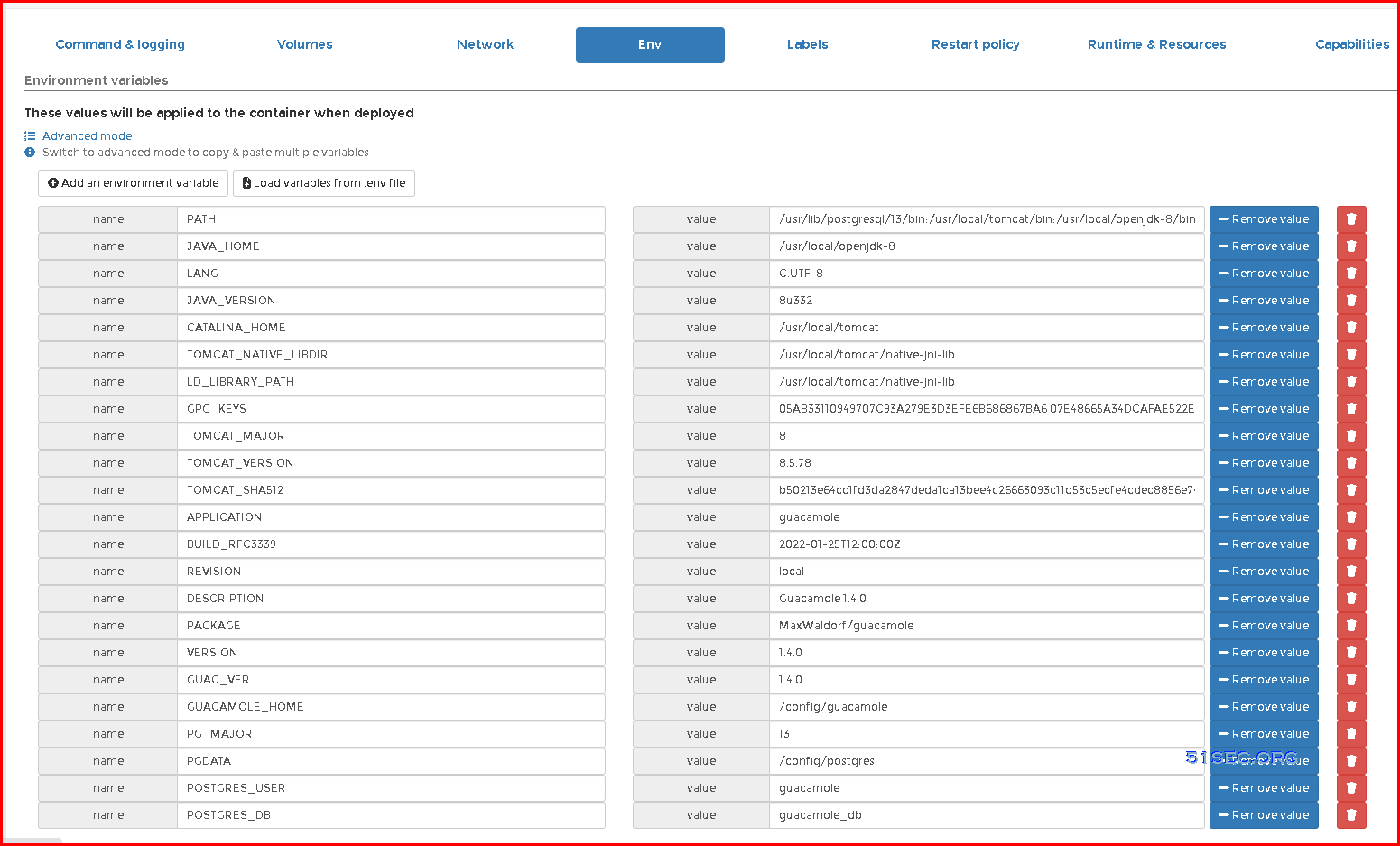Edit the Guacamole 1.4.0 value field

[x=987, y=599]
